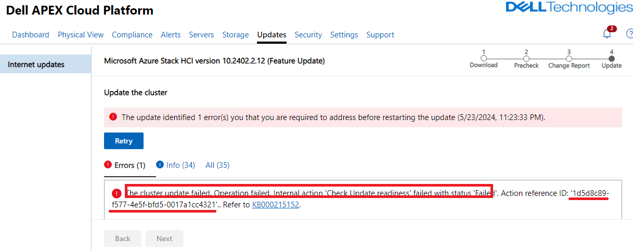The width and height of the screenshot is (633, 251).
Task: Open the KB000215152 article link
Action: (275, 205)
